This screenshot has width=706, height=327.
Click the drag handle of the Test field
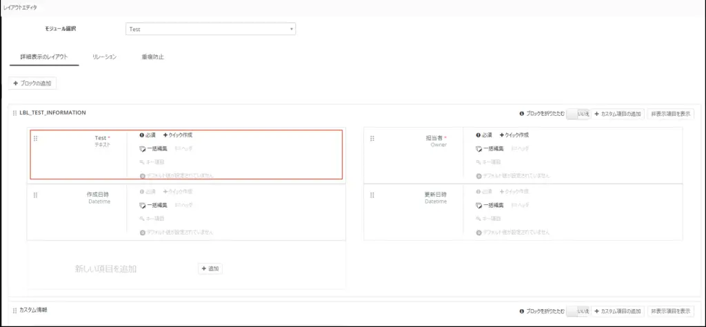(x=36, y=139)
